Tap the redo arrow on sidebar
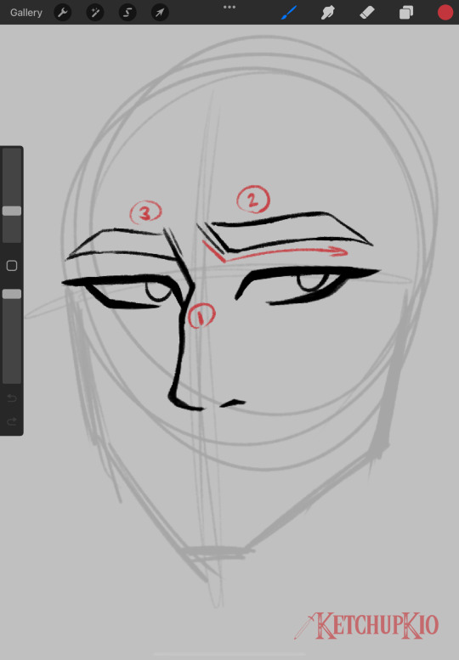Screen dimensions: 459x660 coord(12,421)
